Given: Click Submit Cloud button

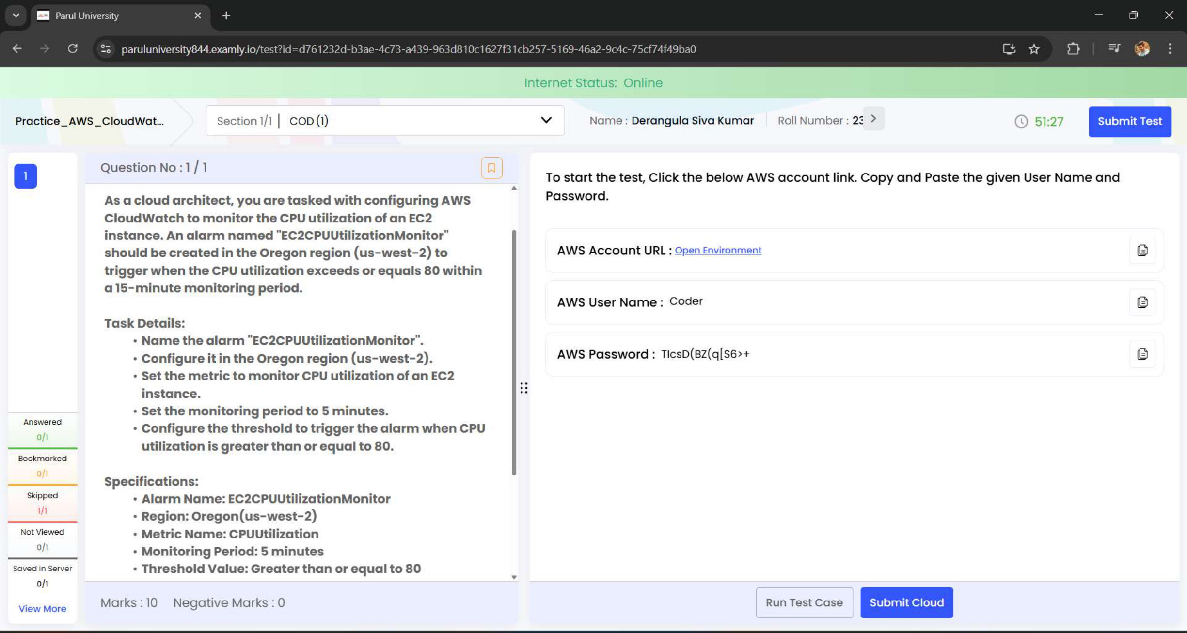Looking at the screenshot, I should (906, 602).
